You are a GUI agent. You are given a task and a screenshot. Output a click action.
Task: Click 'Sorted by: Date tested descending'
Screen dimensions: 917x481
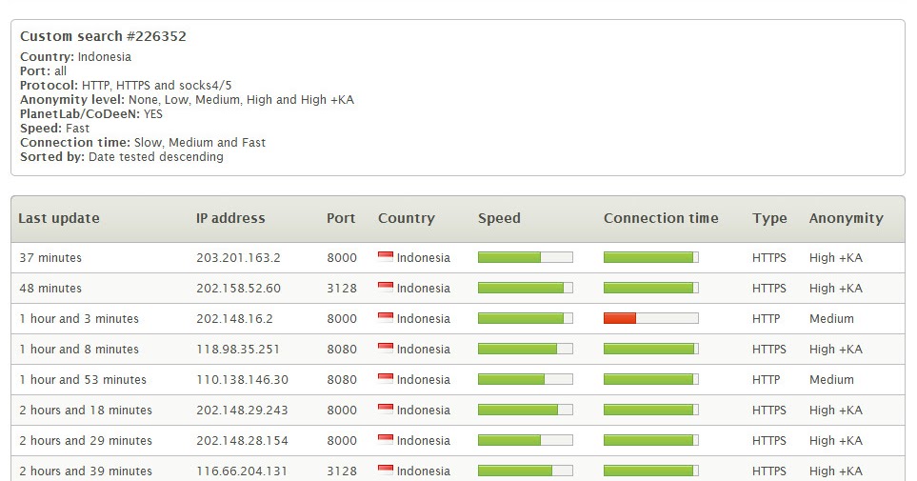122,157
